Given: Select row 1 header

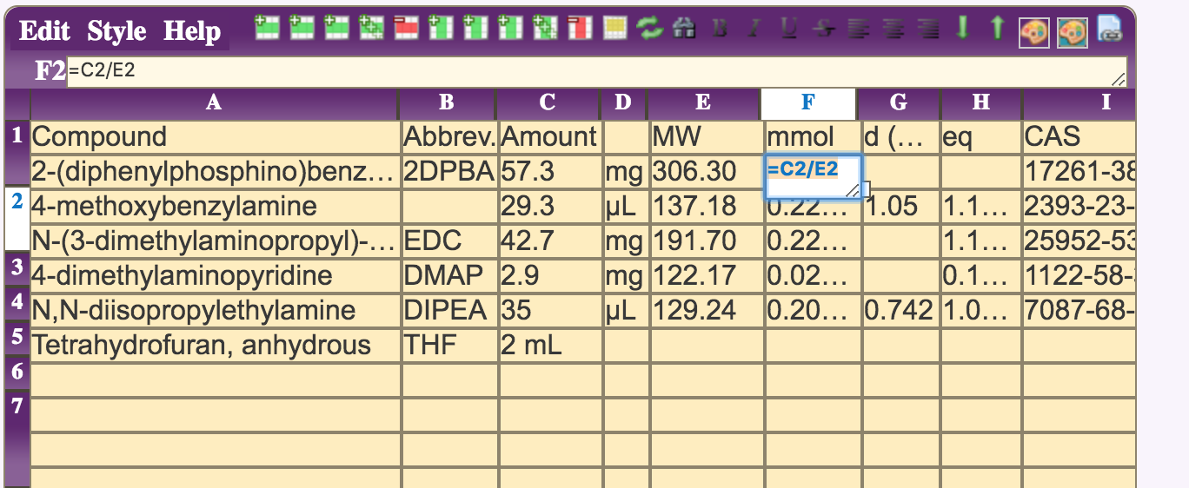Looking at the screenshot, I should click(17, 154).
